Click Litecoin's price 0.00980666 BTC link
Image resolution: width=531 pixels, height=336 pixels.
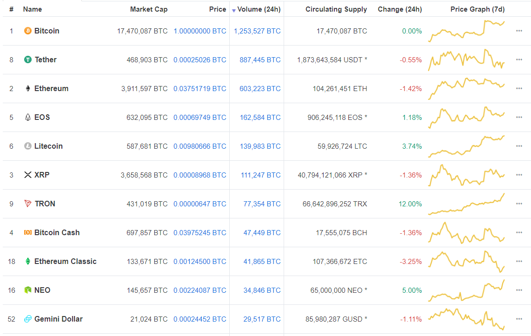pyautogui.click(x=199, y=146)
